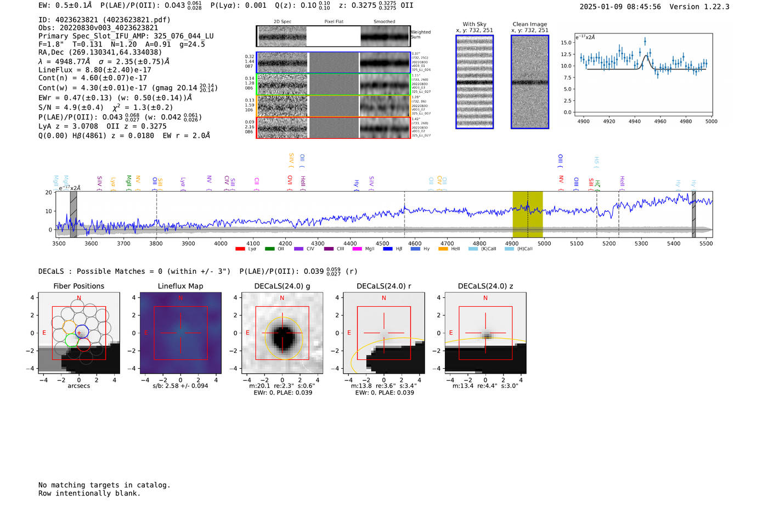Click the (H)CaII legend swatch

pyautogui.click(x=509, y=249)
